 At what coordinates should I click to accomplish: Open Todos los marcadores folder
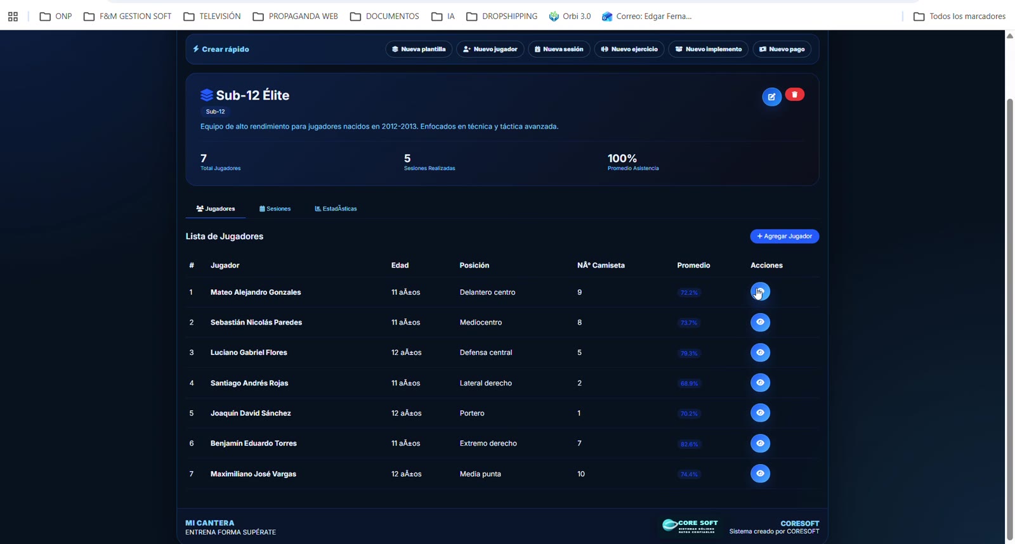coord(959,16)
